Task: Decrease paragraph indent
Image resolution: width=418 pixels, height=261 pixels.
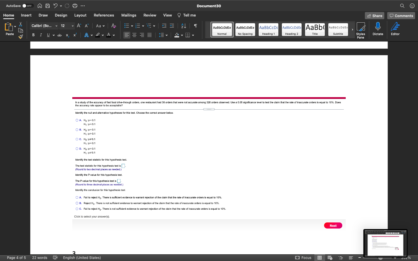Action: 164,26
